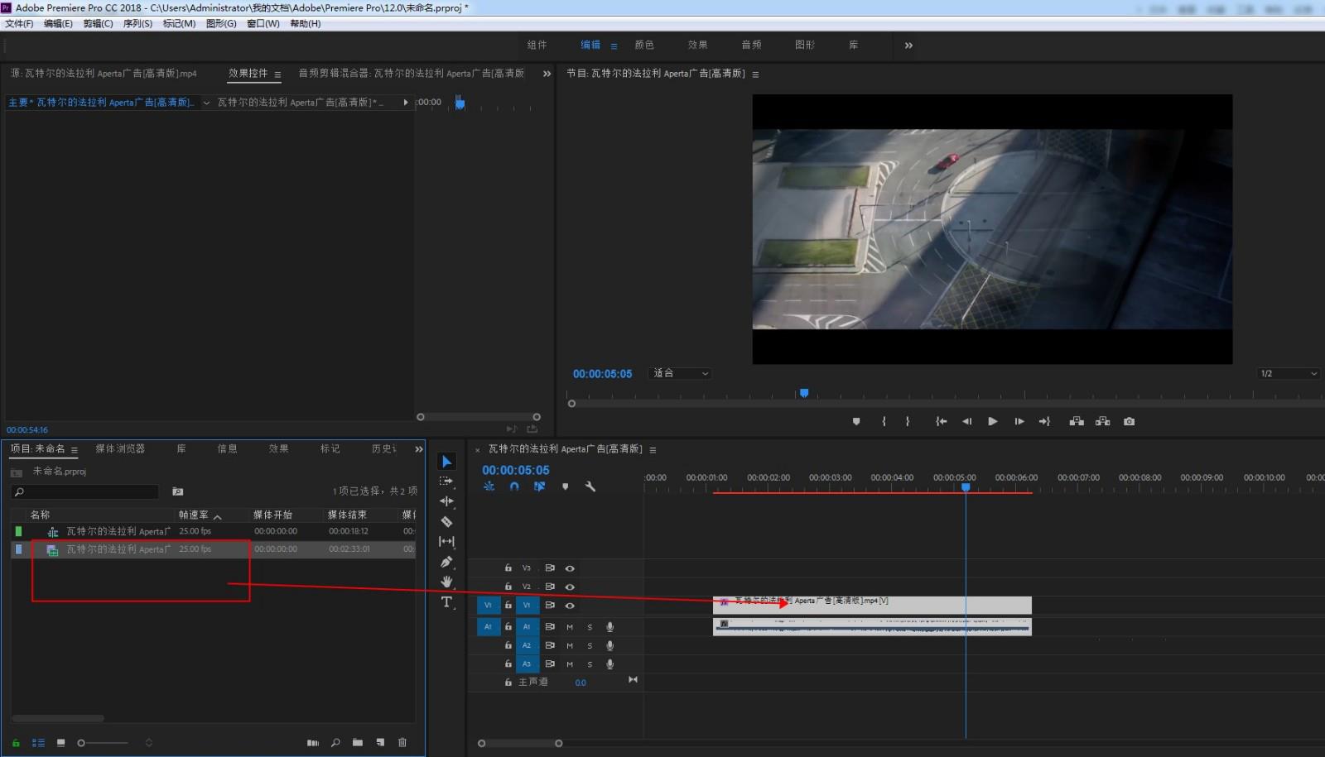Screen dimensions: 1325x757
Task: Delete selected item with trash icon
Action: 402,743
